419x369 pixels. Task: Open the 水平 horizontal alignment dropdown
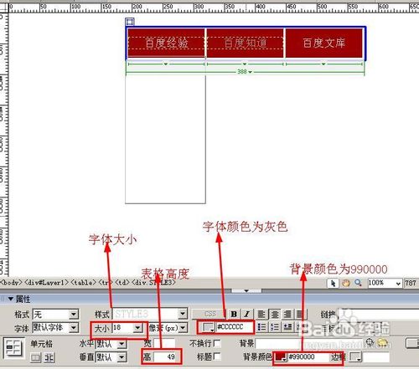122,344
